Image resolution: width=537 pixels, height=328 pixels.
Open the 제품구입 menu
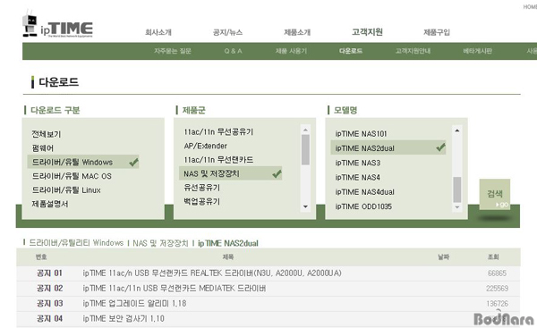(x=437, y=32)
